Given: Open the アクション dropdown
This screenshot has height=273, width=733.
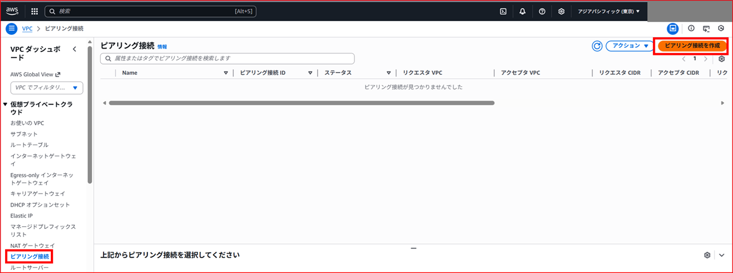Looking at the screenshot, I should pos(630,46).
